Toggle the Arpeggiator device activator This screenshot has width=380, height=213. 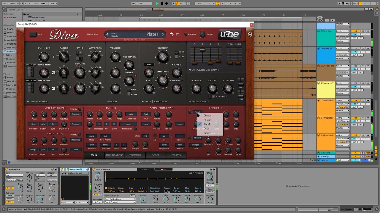point(7,170)
